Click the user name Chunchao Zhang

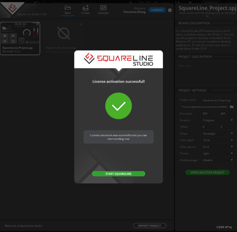tap(134, 12)
